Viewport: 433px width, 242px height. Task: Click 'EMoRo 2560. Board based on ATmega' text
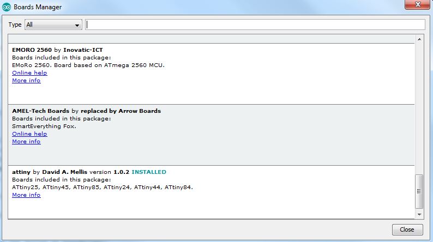coord(88,65)
